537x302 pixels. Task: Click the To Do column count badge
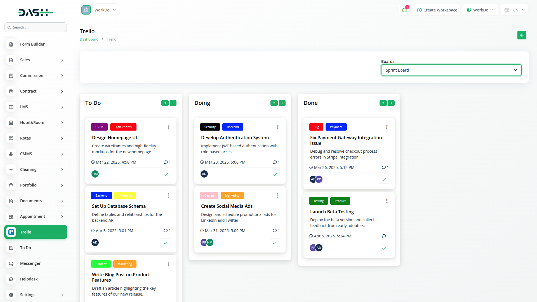point(165,103)
